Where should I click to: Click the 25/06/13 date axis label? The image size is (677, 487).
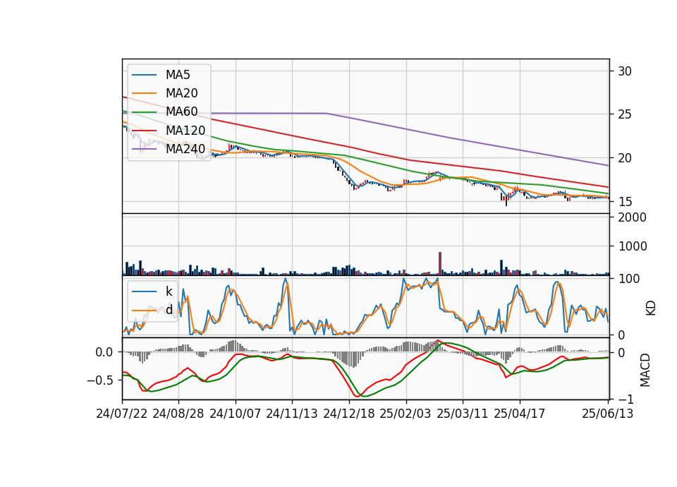pyautogui.click(x=607, y=414)
